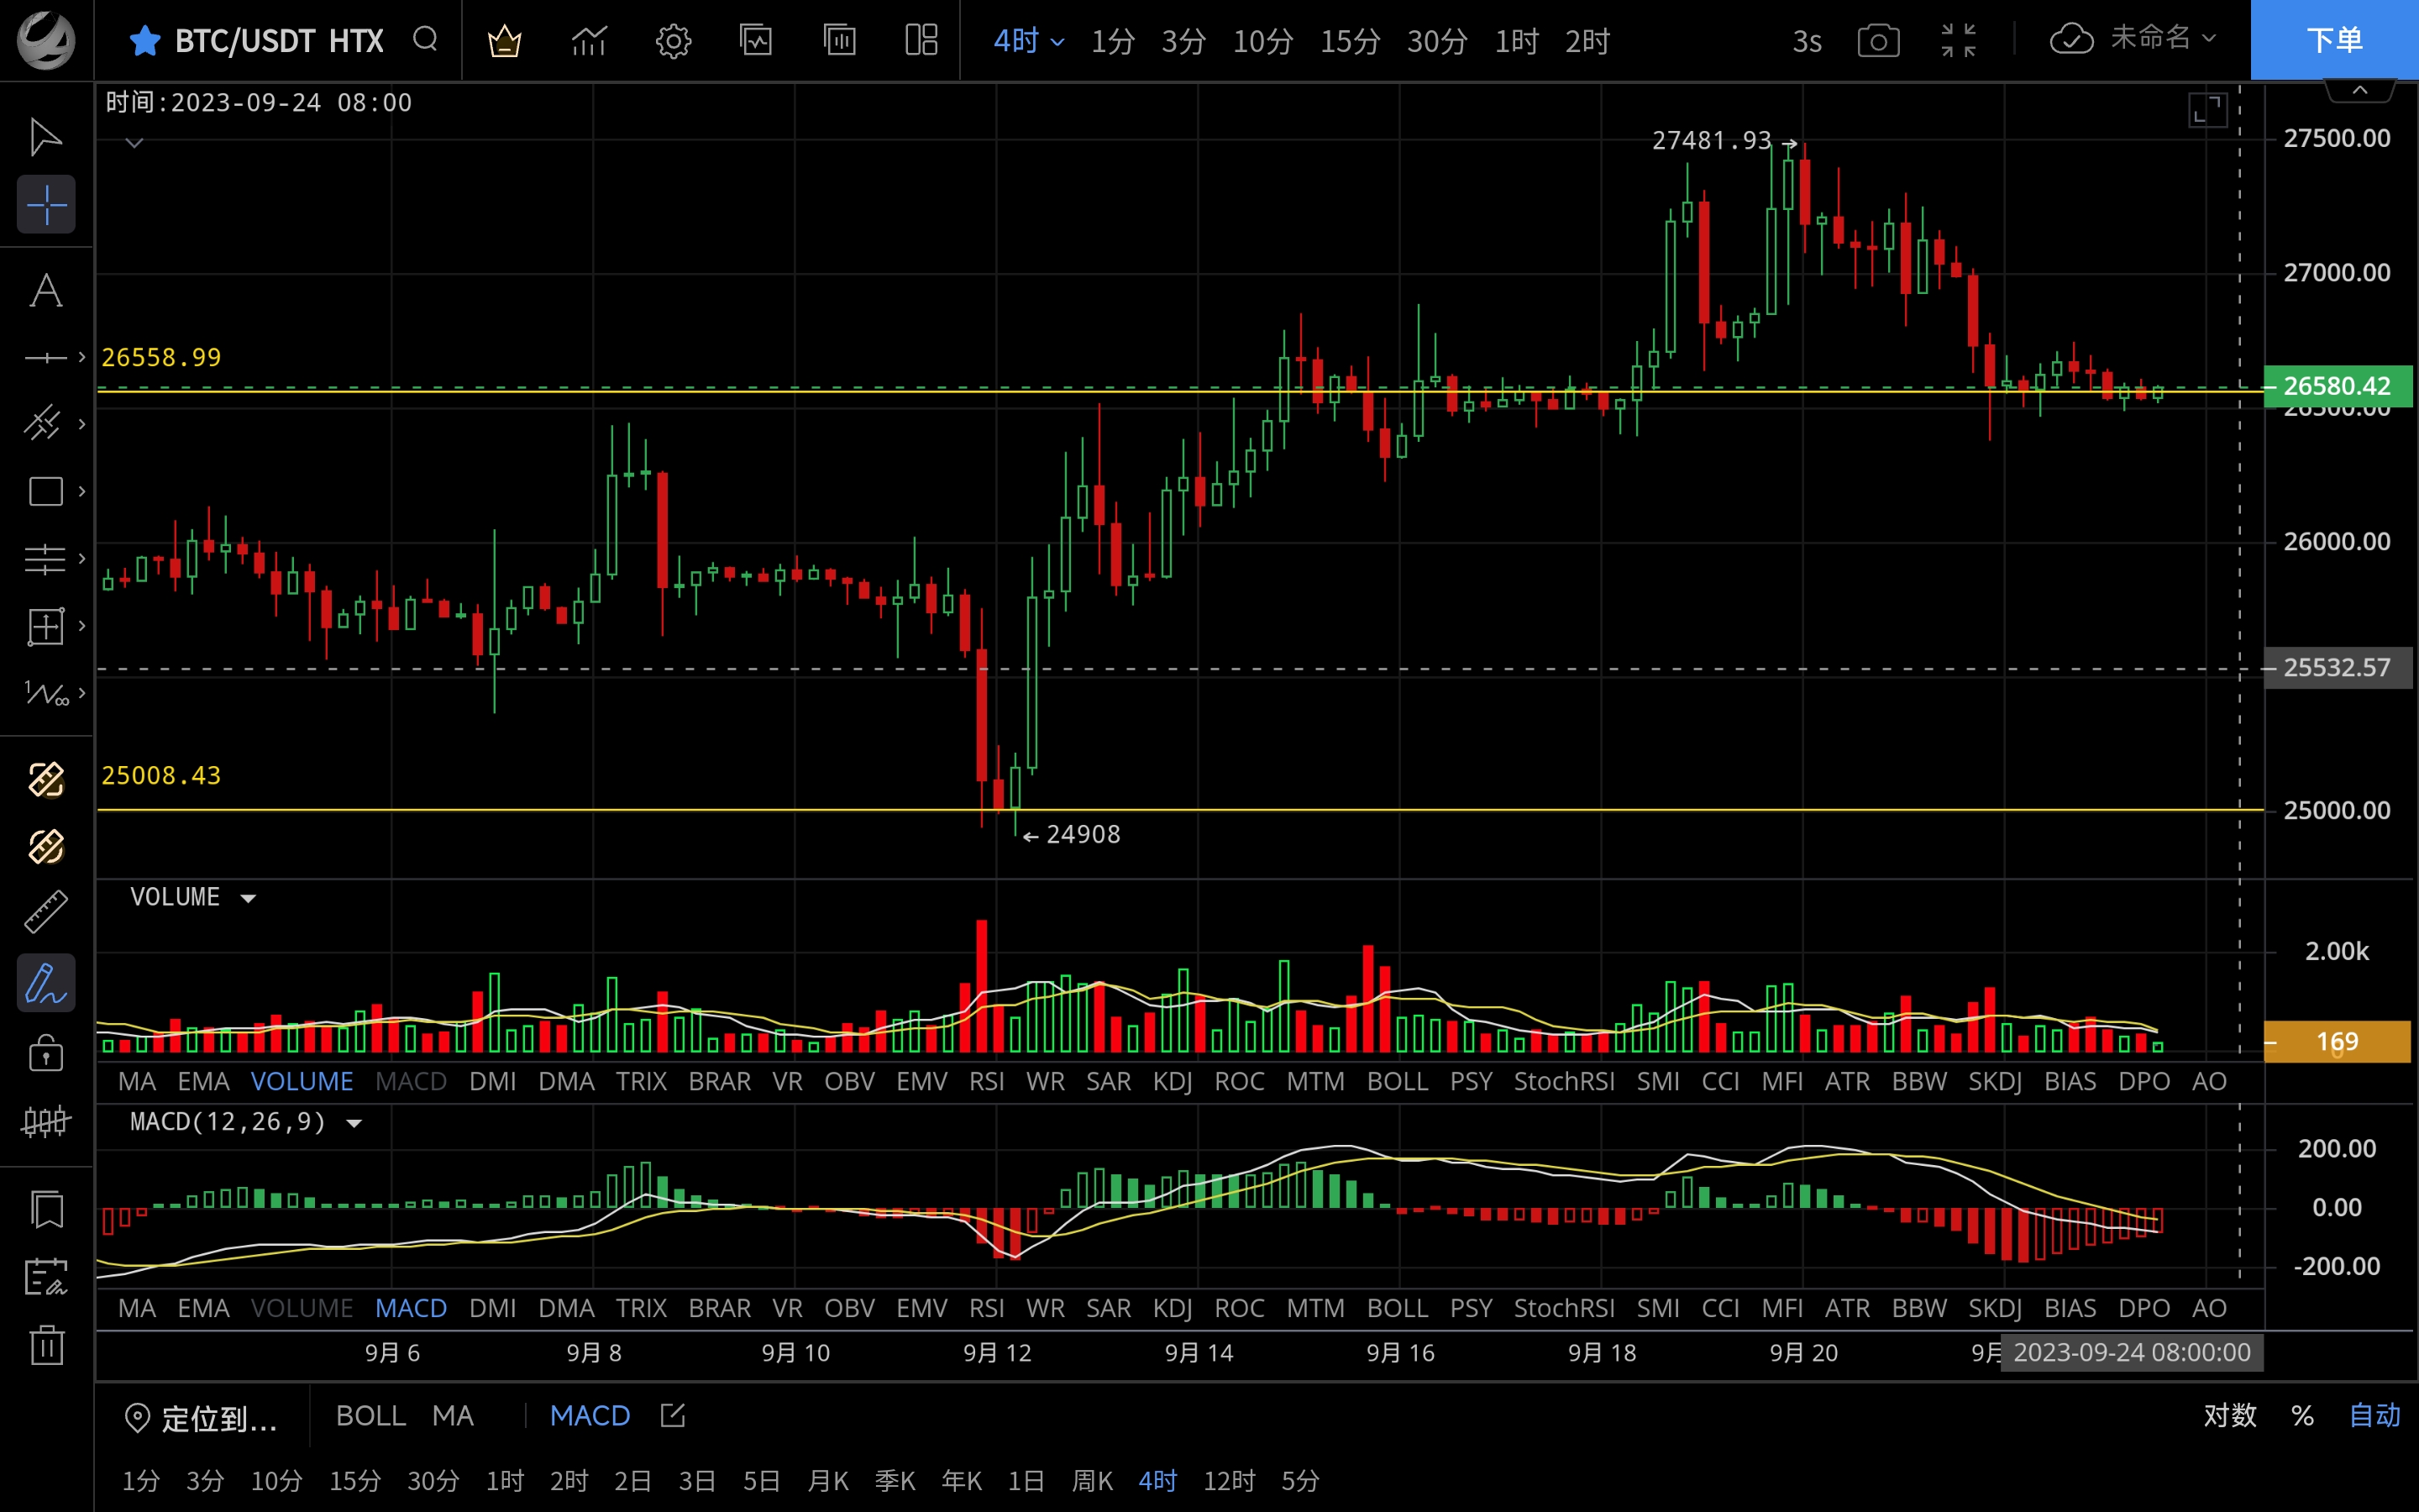Maximize the main chart pane
The width and height of the screenshot is (2419, 1512).
click(x=2207, y=109)
